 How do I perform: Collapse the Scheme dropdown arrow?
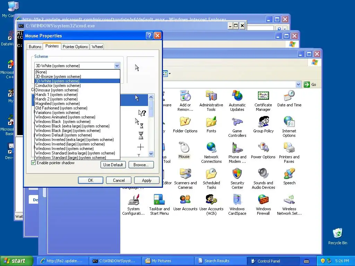(117, 66)
